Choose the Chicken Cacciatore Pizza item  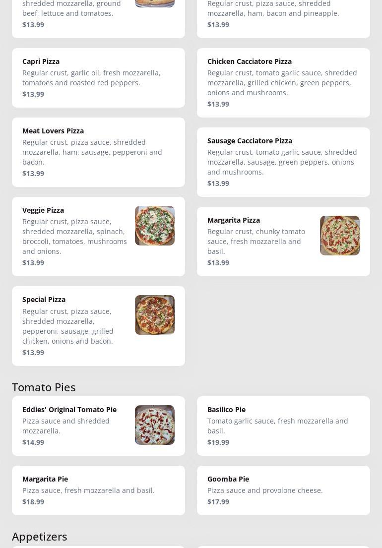(x=283, y=83)
